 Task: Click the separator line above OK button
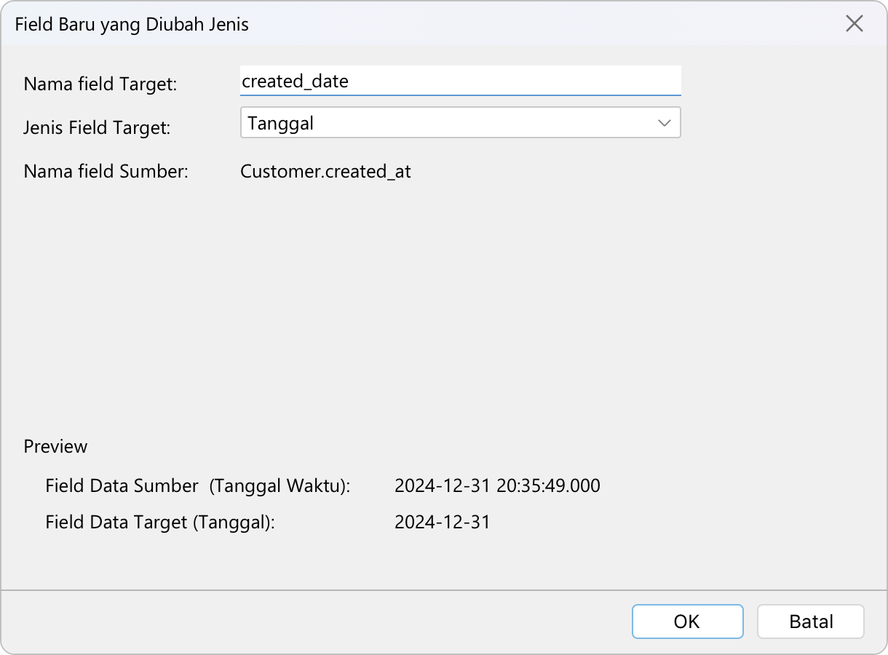[x=444, y=589]
